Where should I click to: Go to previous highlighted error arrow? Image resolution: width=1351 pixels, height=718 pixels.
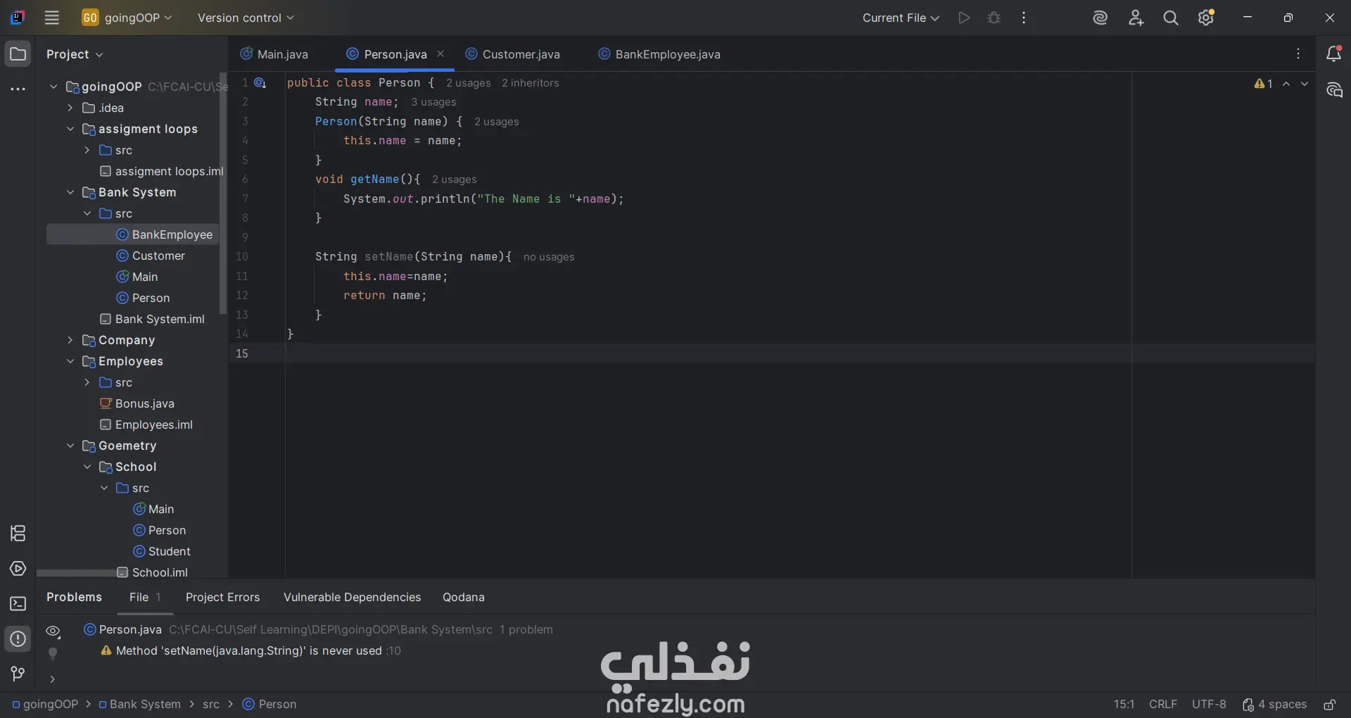(1286, 84)
